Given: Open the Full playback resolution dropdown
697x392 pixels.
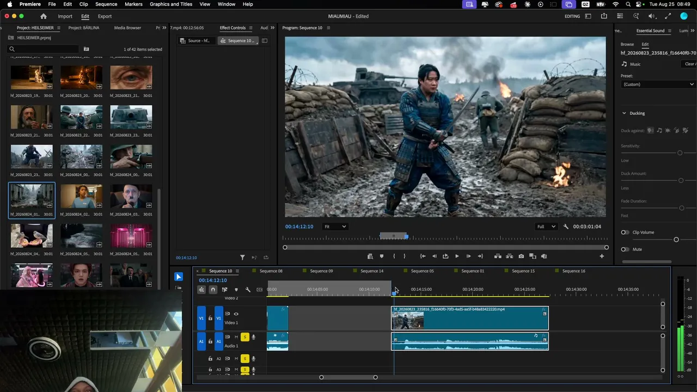Looking at the screenshot, I should [x=547, y=226].
